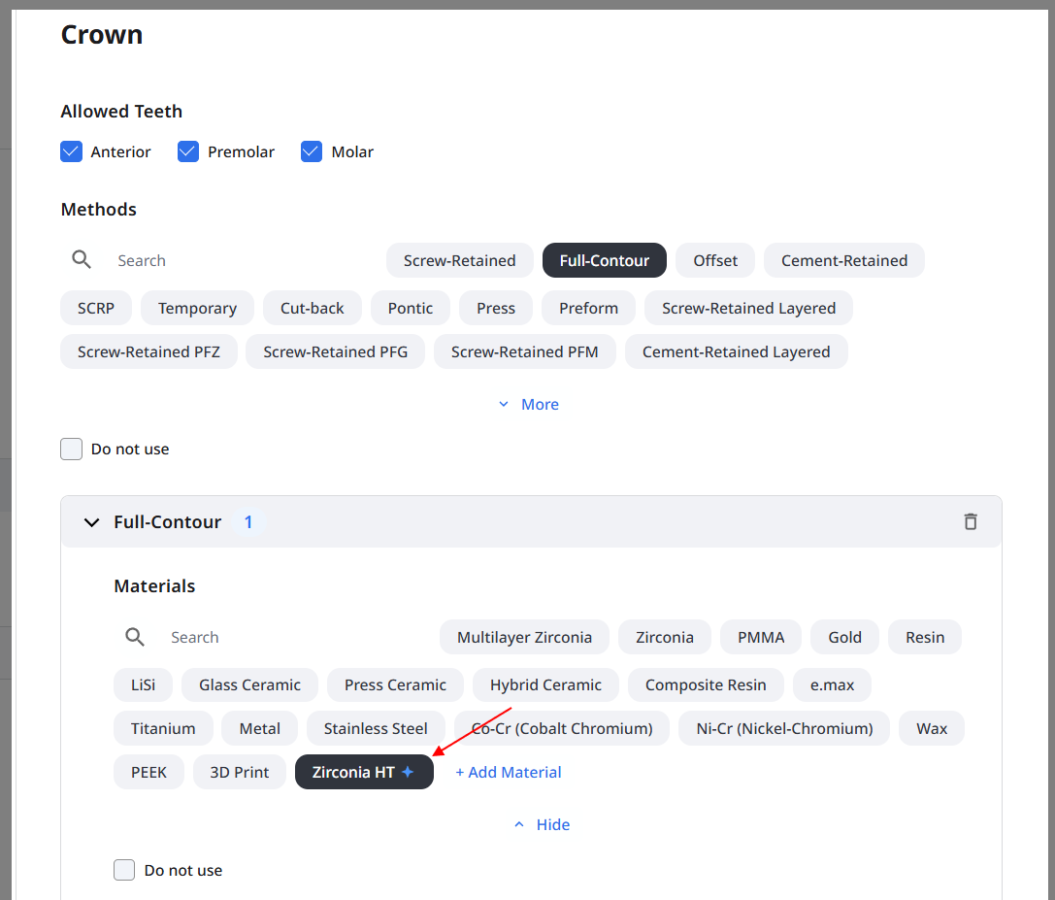Viewport: 1055px width, 900px height.
Task: Click the sparkle icon on Zirconia HT
Action: [x=408, y=772]
